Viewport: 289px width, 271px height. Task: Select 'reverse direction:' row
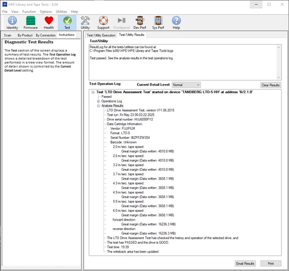(124, 229)
